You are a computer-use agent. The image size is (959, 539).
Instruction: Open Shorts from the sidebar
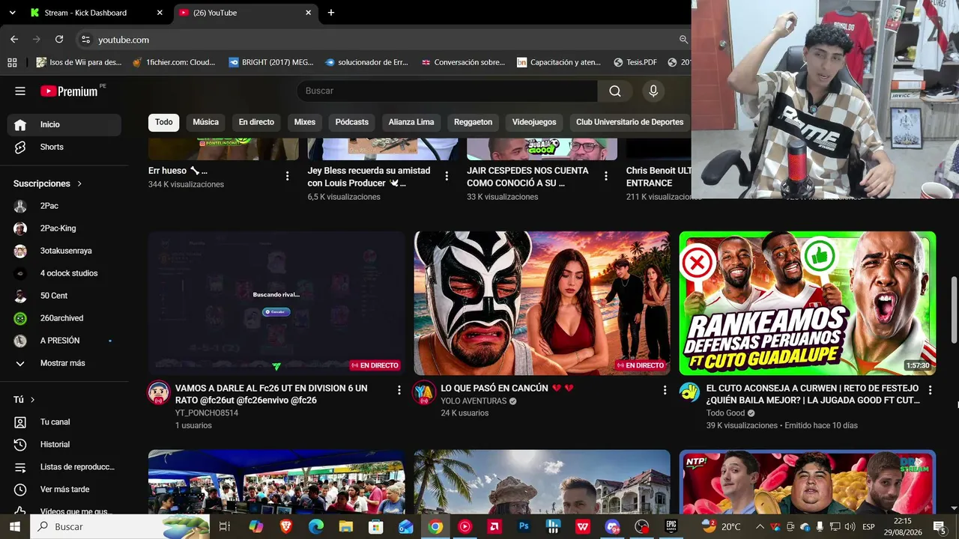64,147
